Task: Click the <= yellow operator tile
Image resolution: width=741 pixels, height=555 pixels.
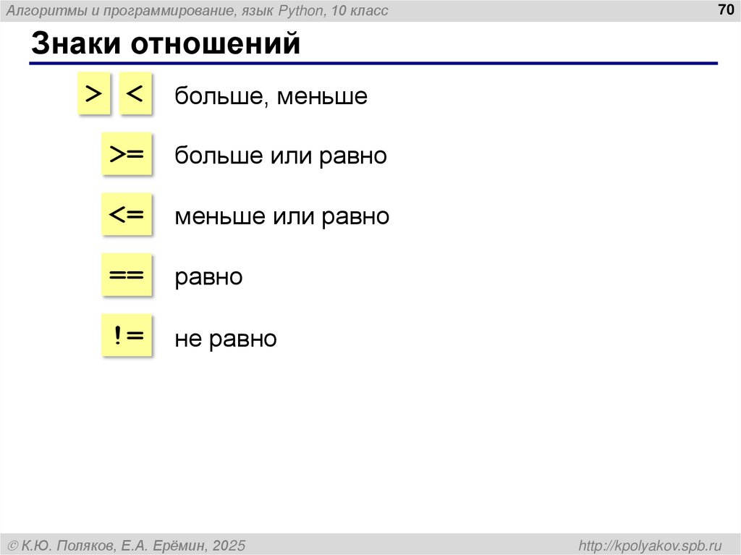Action: click(x=127, y=214)
